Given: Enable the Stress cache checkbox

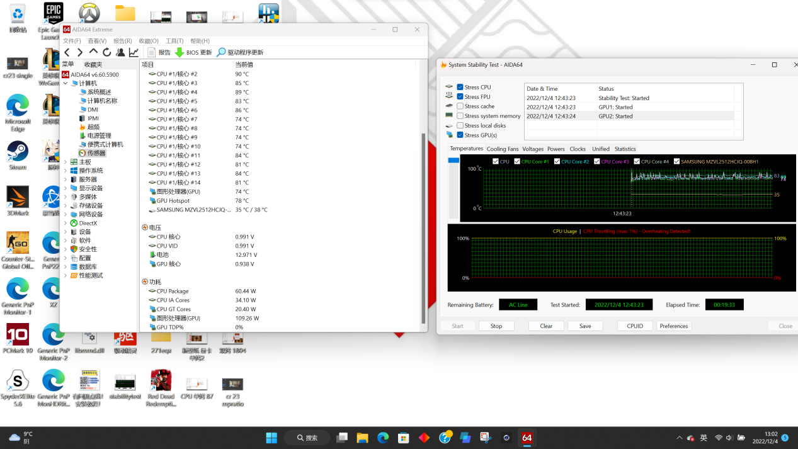Looking at the screenshot, I should click(x=460, y=106).
